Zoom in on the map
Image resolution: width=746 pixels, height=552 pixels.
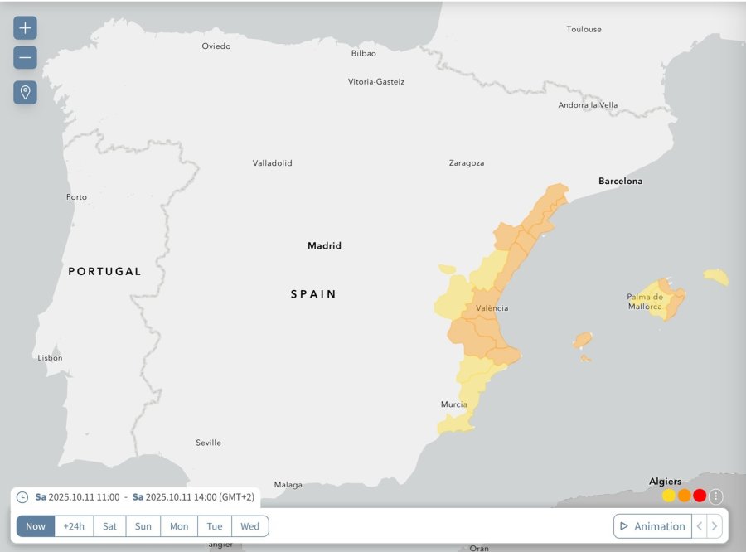[x=25, y=28]
